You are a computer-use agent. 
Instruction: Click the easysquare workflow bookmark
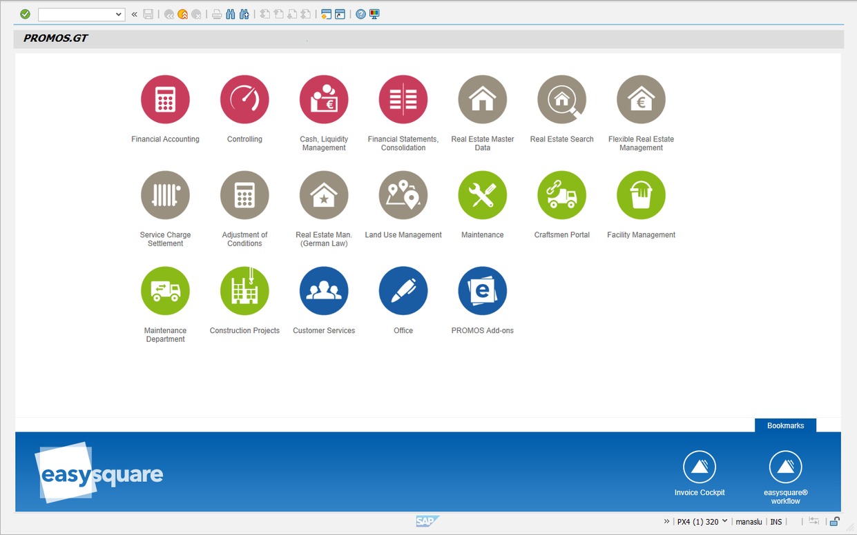(785, 467)
